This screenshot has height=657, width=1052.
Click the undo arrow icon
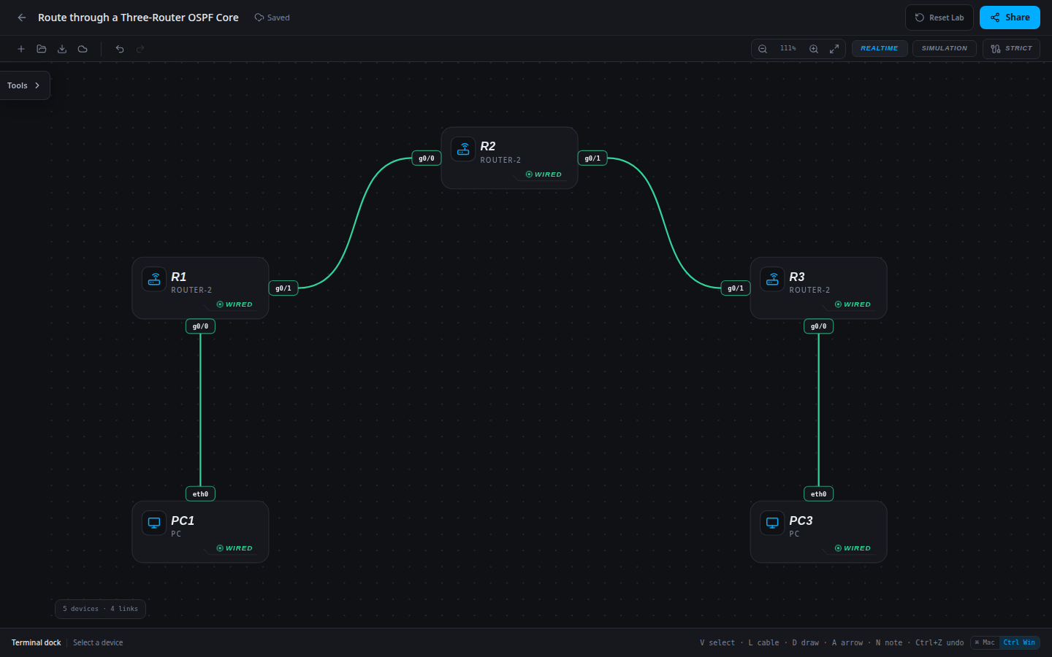[120, 49]
